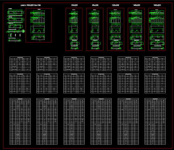This screenshot has width=174, height=150.
Task: Select the "90x200" heading text
Action: [95, 5]
